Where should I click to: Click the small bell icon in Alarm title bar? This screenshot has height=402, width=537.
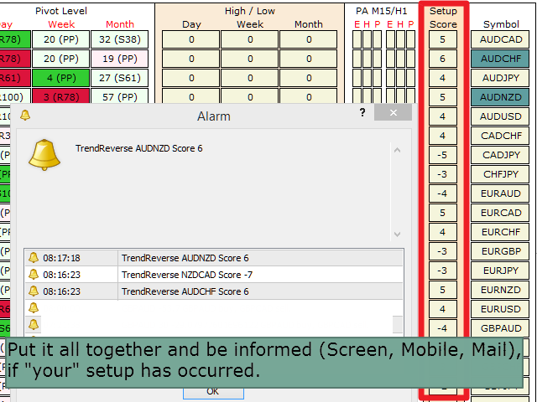(25, 116)
